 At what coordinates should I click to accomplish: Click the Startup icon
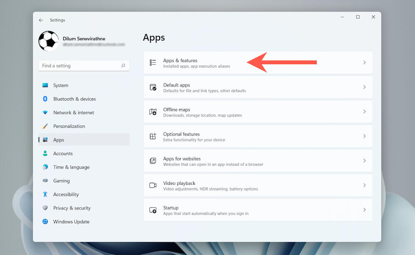pyautogui.click(x=153, y=210)
